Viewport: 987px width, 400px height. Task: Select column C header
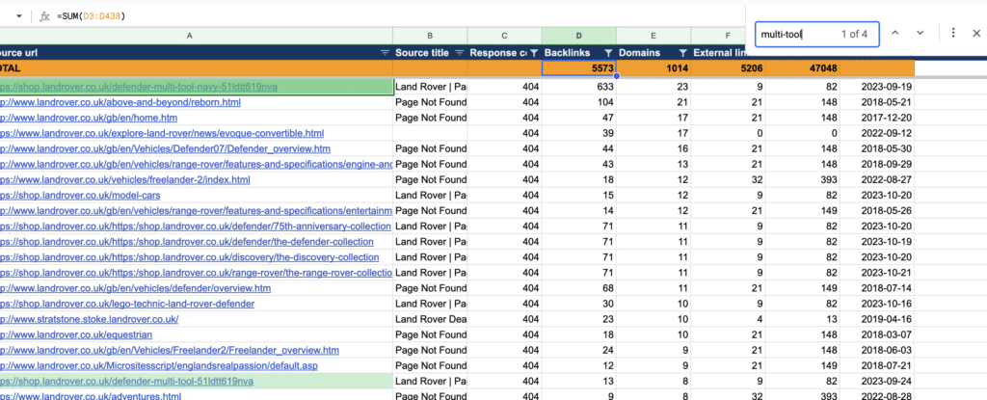point(504,37)
